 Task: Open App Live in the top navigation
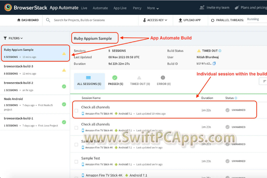tap(120, 8)
